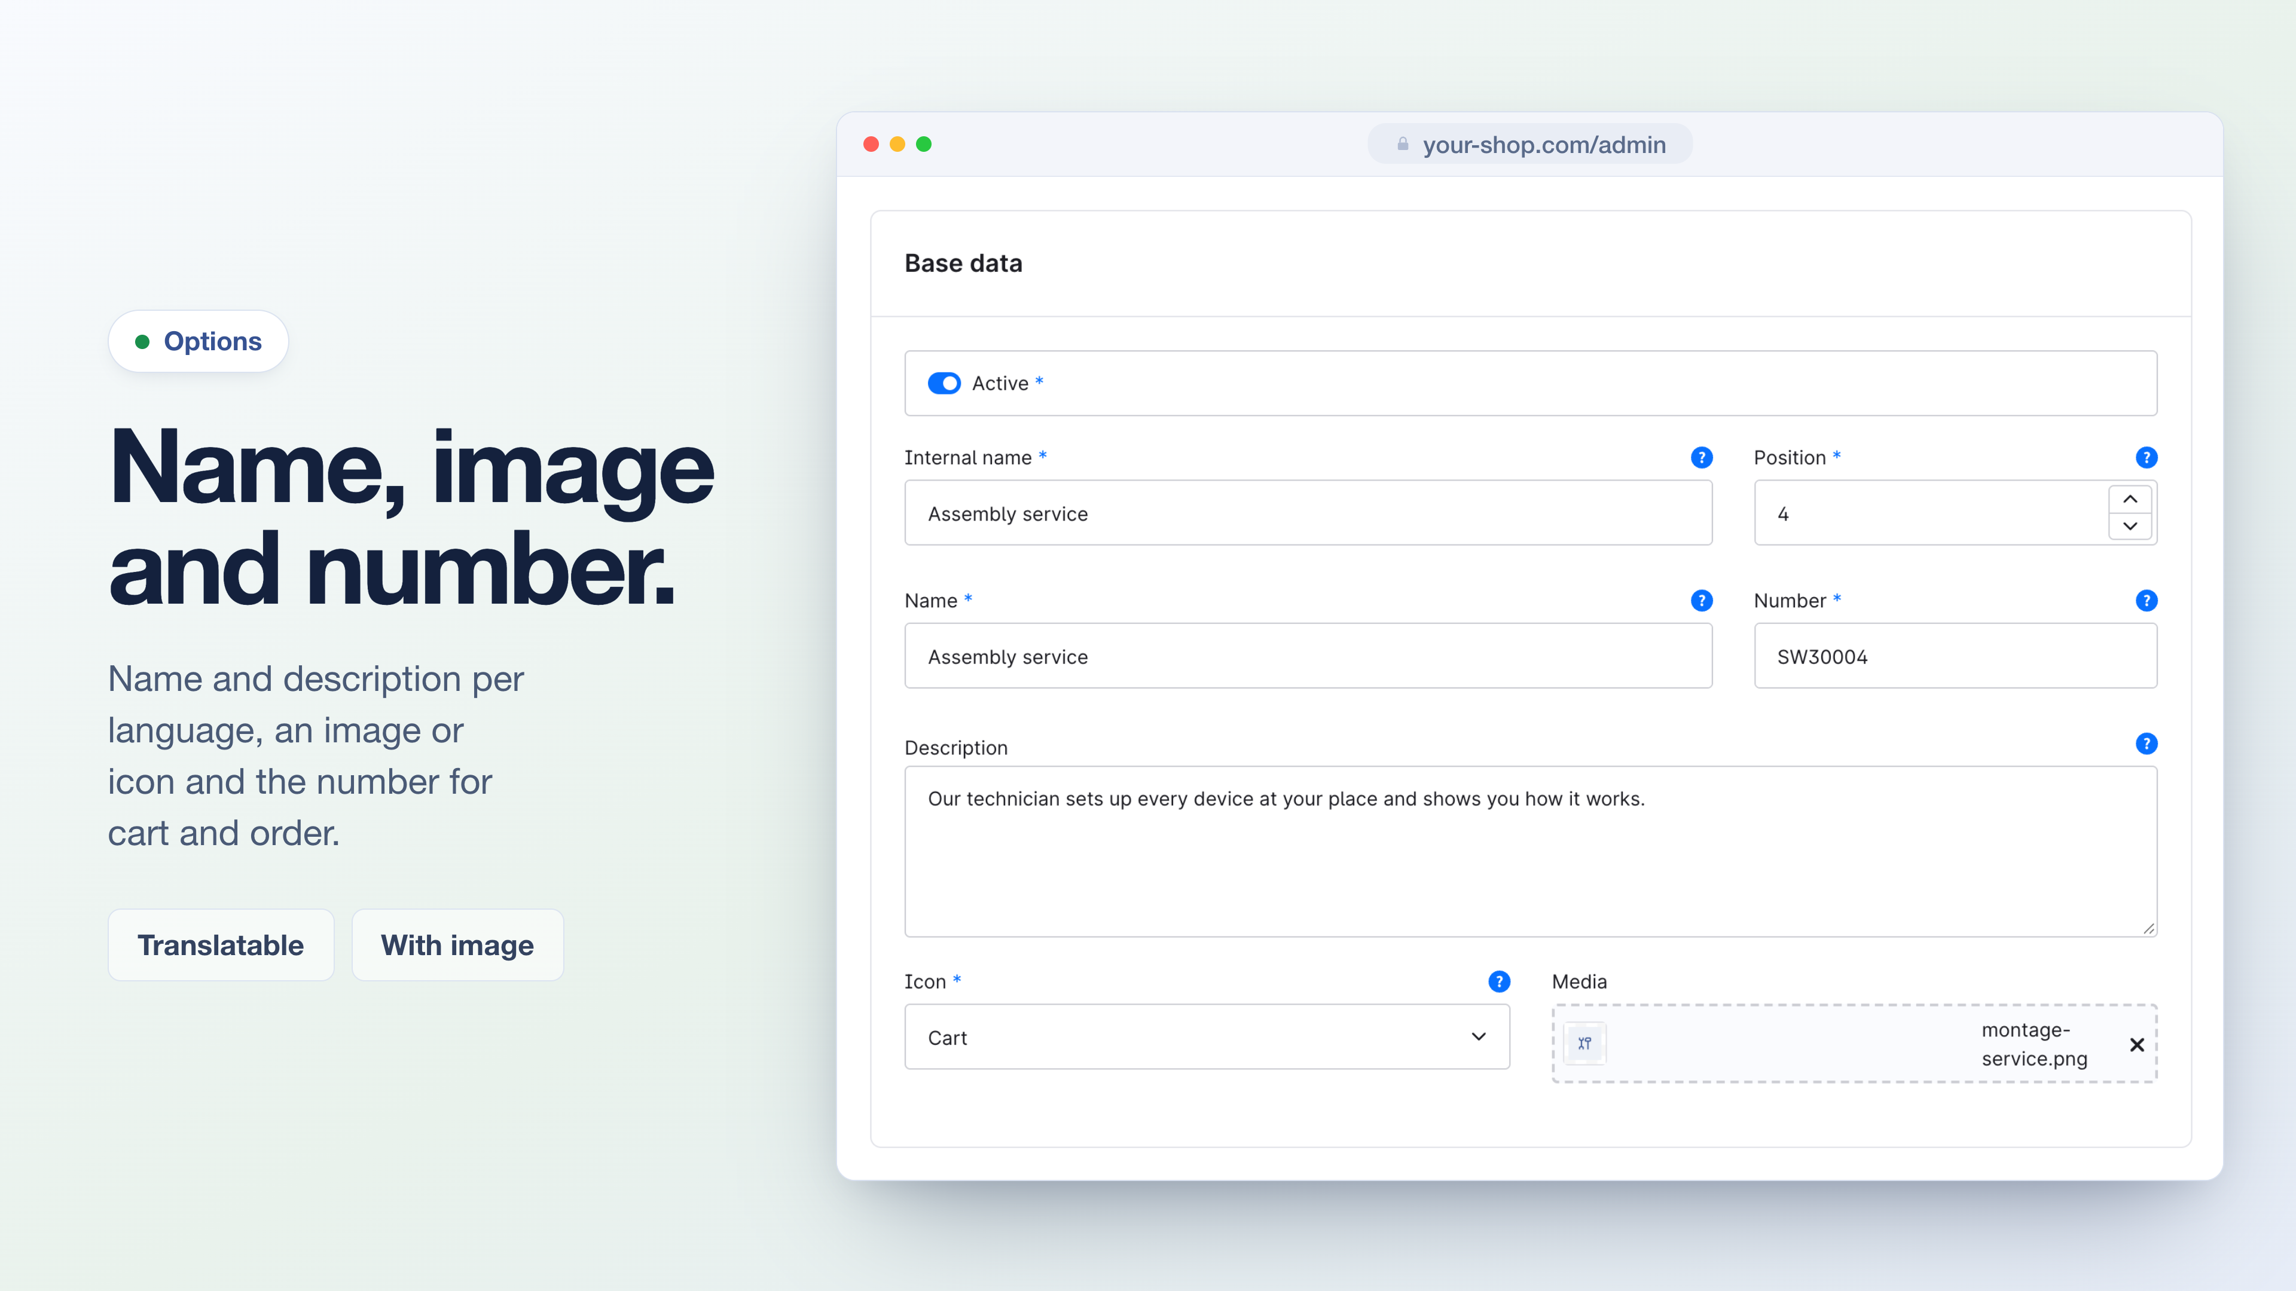Click the yellow minimize window dot
The image size is (2296, 1291).
(897, 144)
